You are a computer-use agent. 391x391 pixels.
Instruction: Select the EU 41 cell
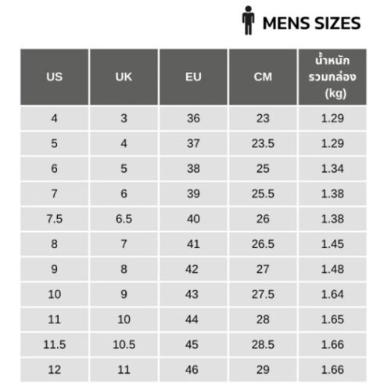pyautogui.click(x=193, y=244)
